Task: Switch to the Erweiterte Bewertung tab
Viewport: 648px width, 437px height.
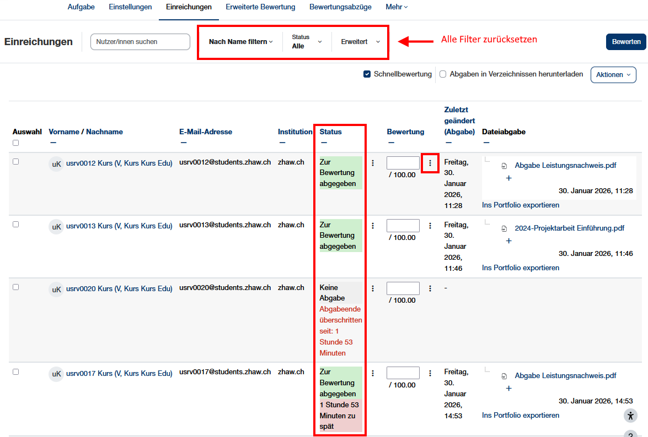Action: click(260, 7)
